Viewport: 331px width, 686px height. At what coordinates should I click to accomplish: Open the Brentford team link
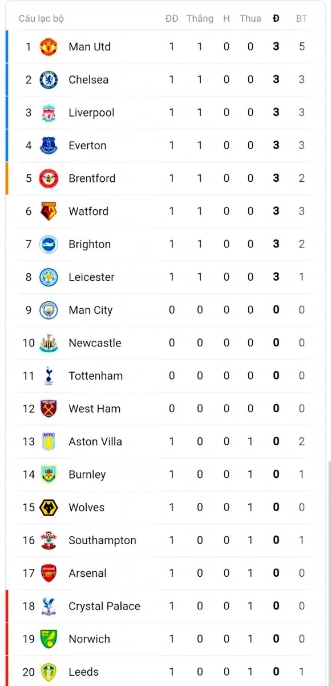(x=92, y=178)
